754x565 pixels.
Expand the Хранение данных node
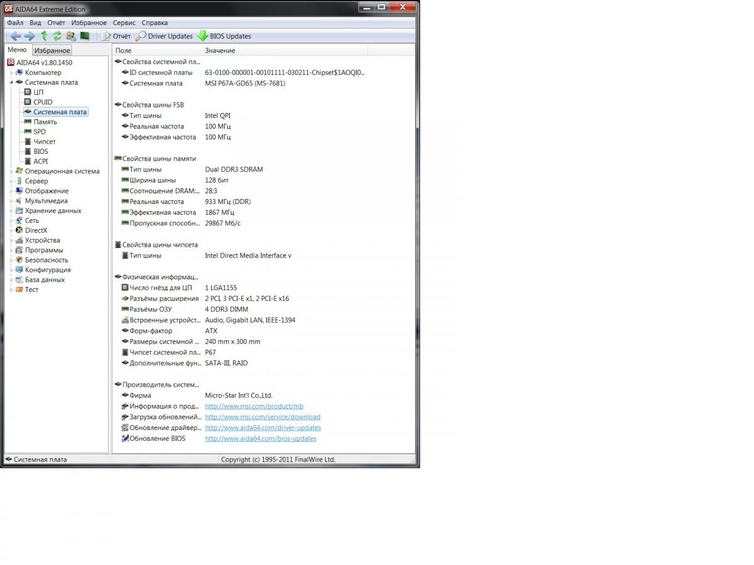pos(11,211)
